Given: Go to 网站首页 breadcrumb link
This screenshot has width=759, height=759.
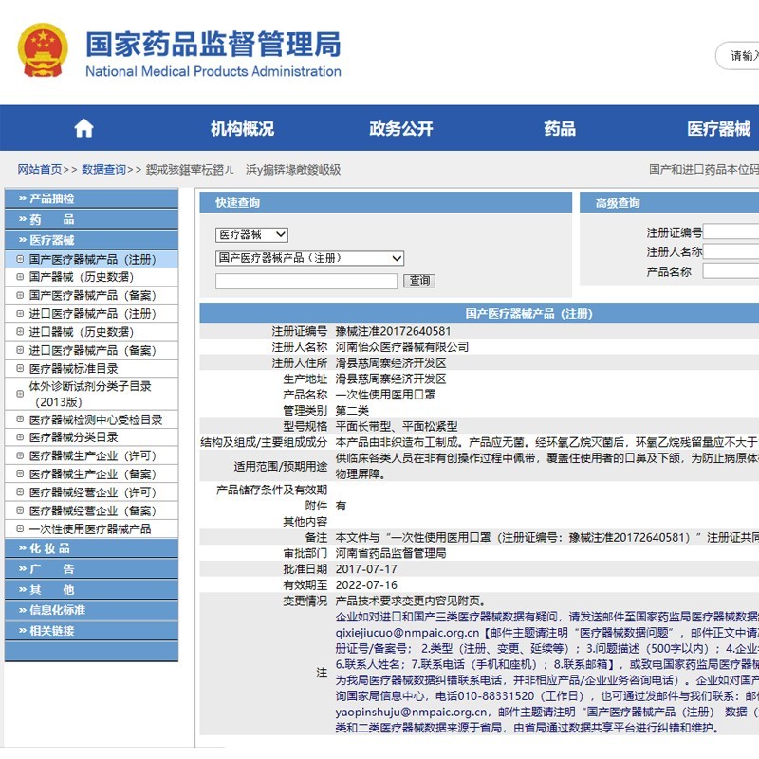Looking at the screenshot, I should click(x=40, y=170).
